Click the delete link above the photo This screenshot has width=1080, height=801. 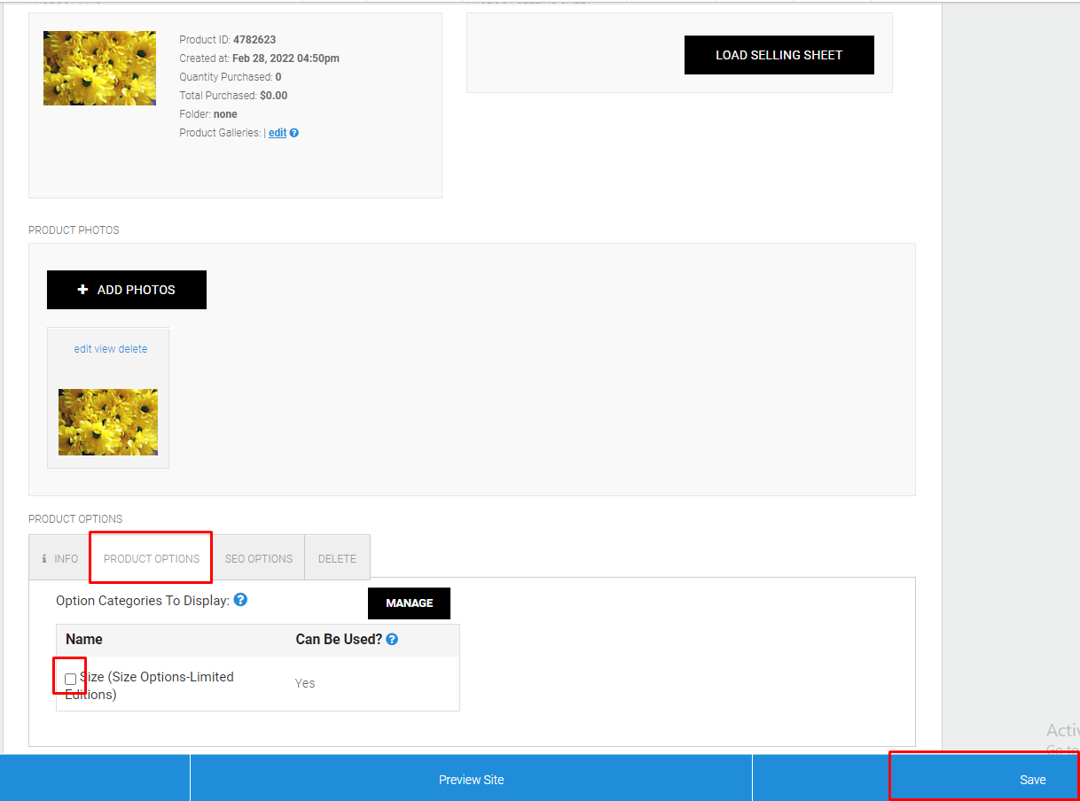[x=135, y=348]
